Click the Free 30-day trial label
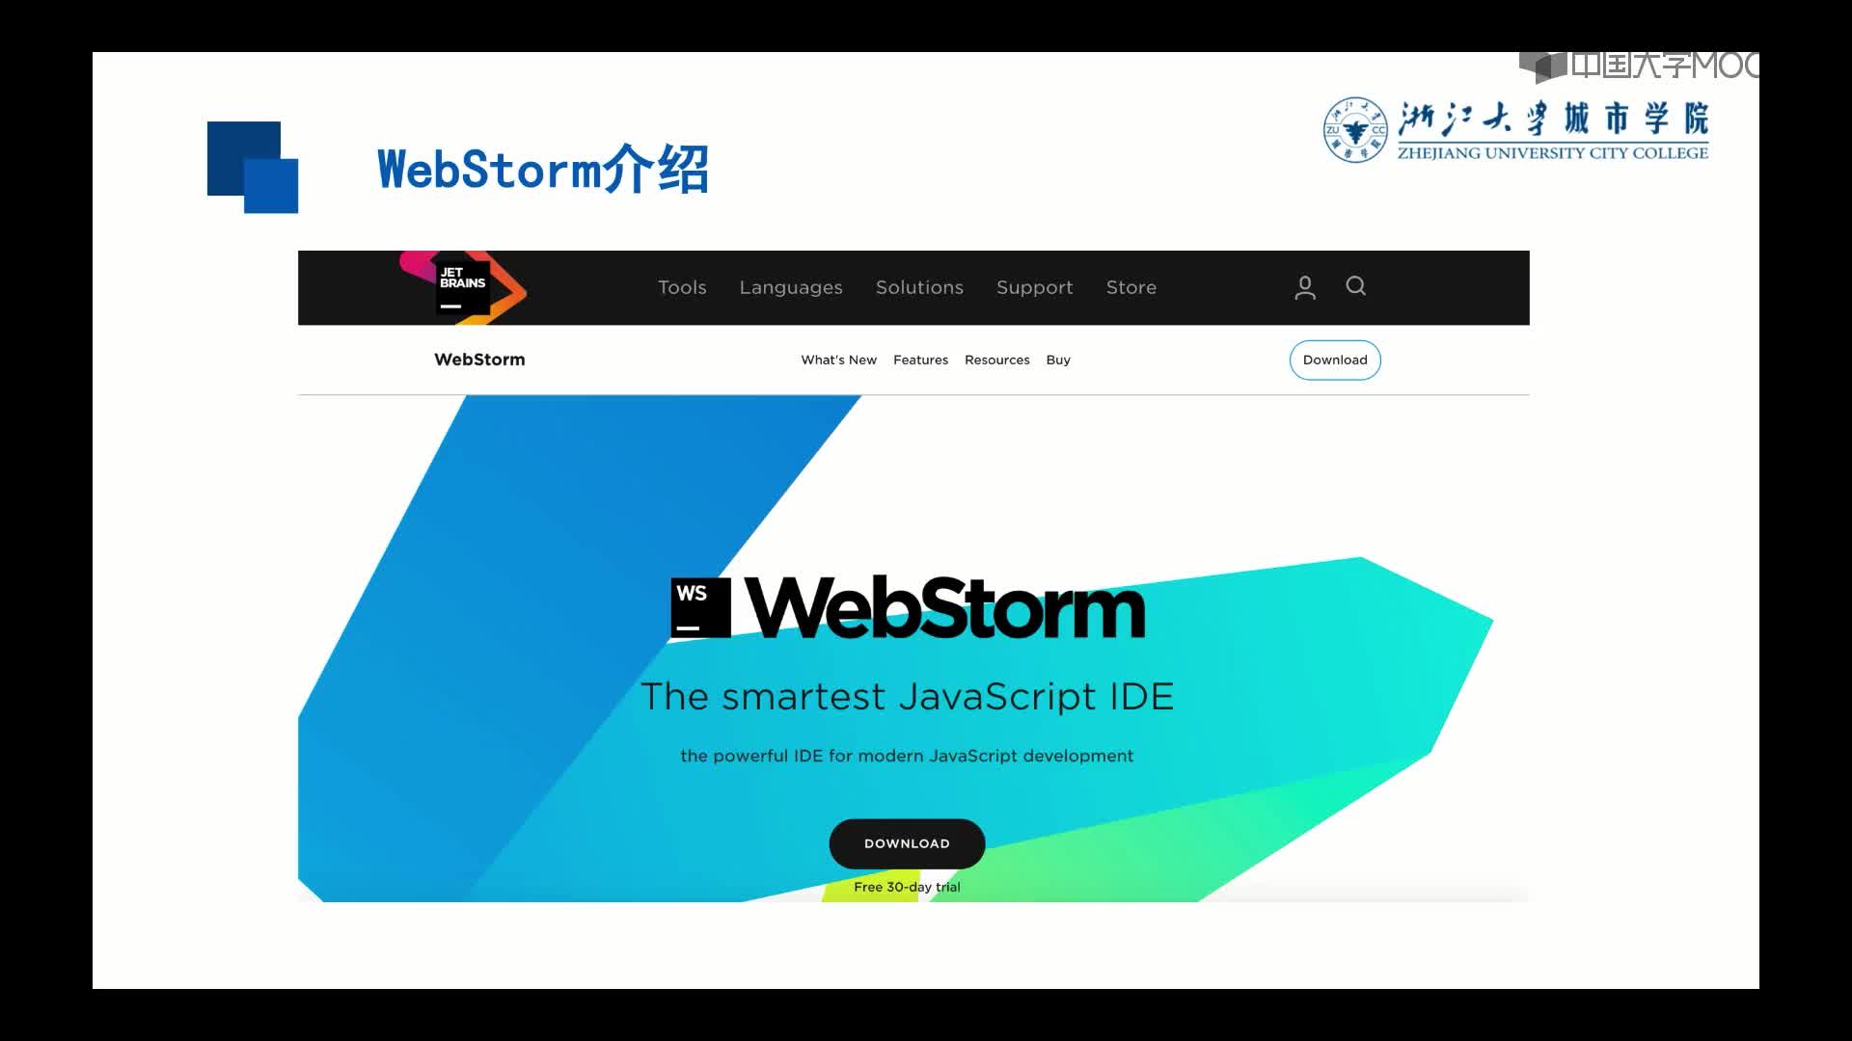Viewport: 1852px width, 1041px height. click(907, 886)
